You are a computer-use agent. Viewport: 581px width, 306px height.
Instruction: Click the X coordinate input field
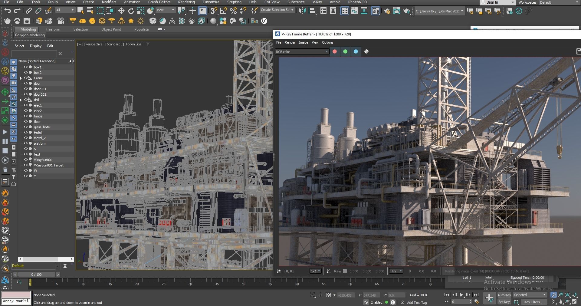point(346,295)
